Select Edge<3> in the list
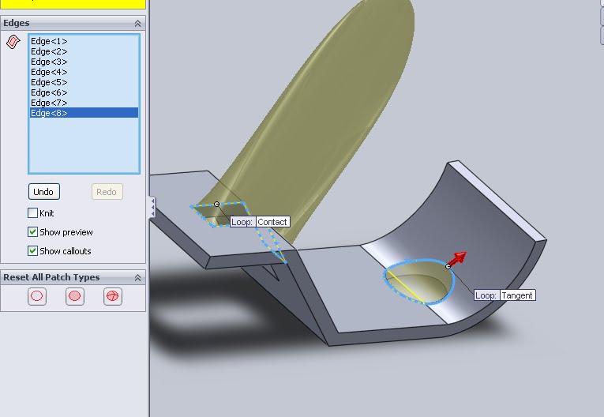Image resolution: width=604 pixels, height=417 pixels. (x=84, y=62)
